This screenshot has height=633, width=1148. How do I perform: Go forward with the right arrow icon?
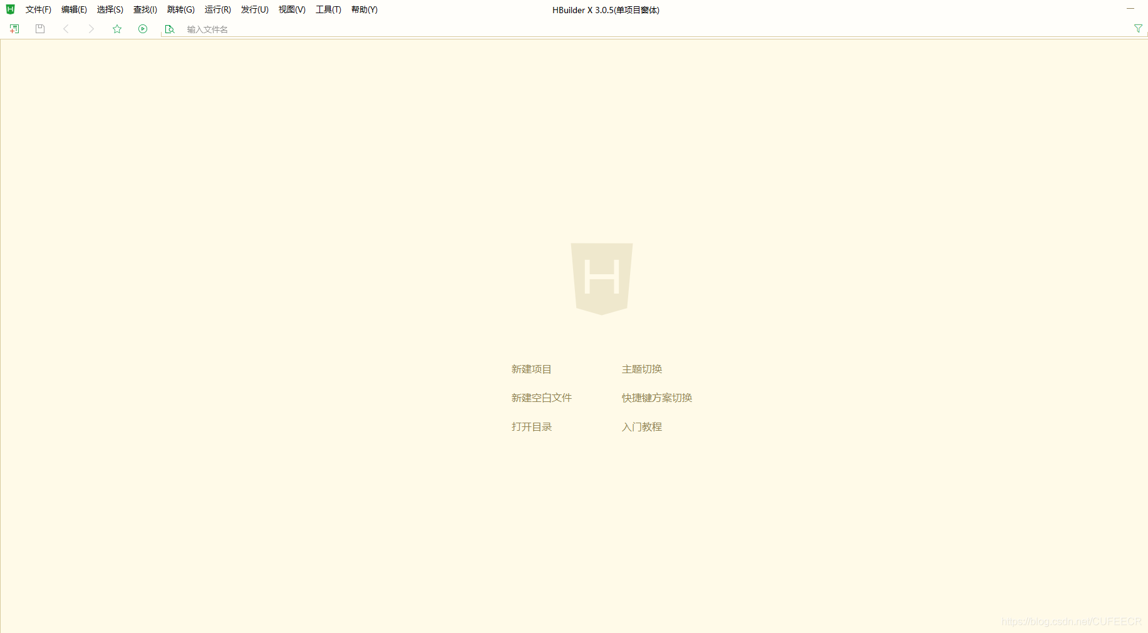tap(91, 29)
